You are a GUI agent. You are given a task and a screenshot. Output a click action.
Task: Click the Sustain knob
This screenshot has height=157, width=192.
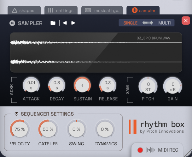[x=82, y=85]
